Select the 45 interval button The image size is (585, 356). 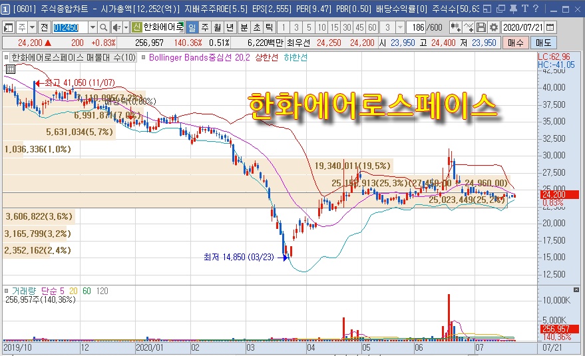[359, 27]
